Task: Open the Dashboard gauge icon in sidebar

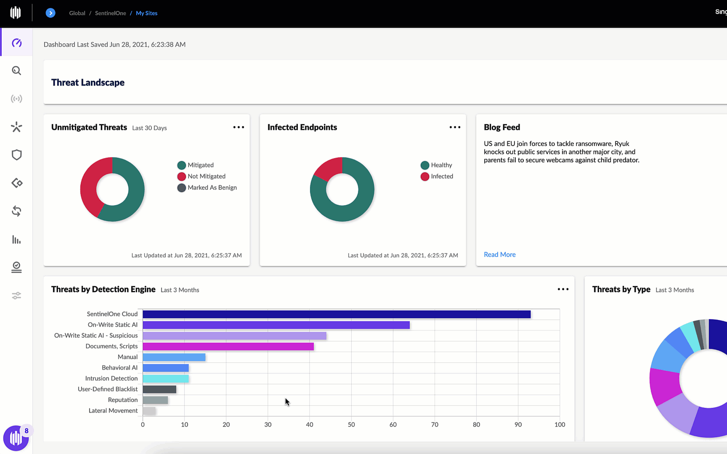Action: (16, 43)
